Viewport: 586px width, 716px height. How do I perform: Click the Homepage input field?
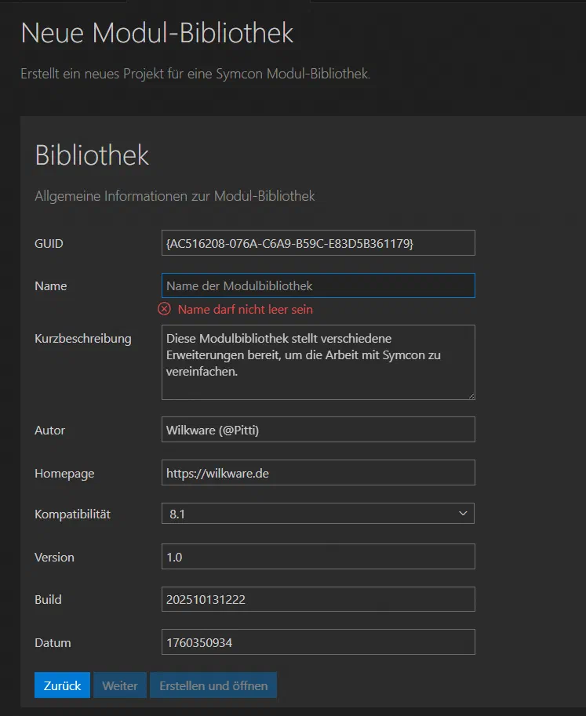pyautogui.click(x=318, y=473)
